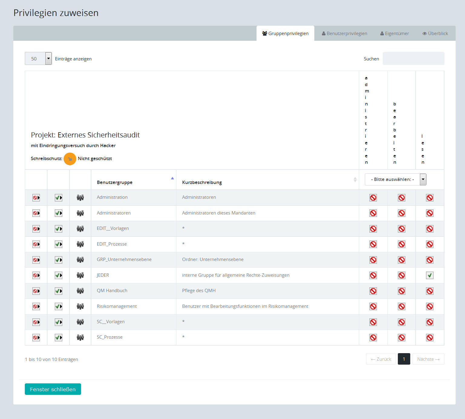Toggle the read permission checkmark for JEDER
Viewport: 465px width, 419px height.
pos(430,276)
